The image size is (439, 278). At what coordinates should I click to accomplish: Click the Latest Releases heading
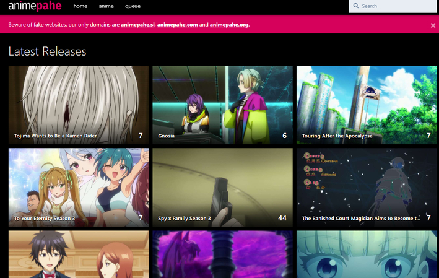coord(47,51)
